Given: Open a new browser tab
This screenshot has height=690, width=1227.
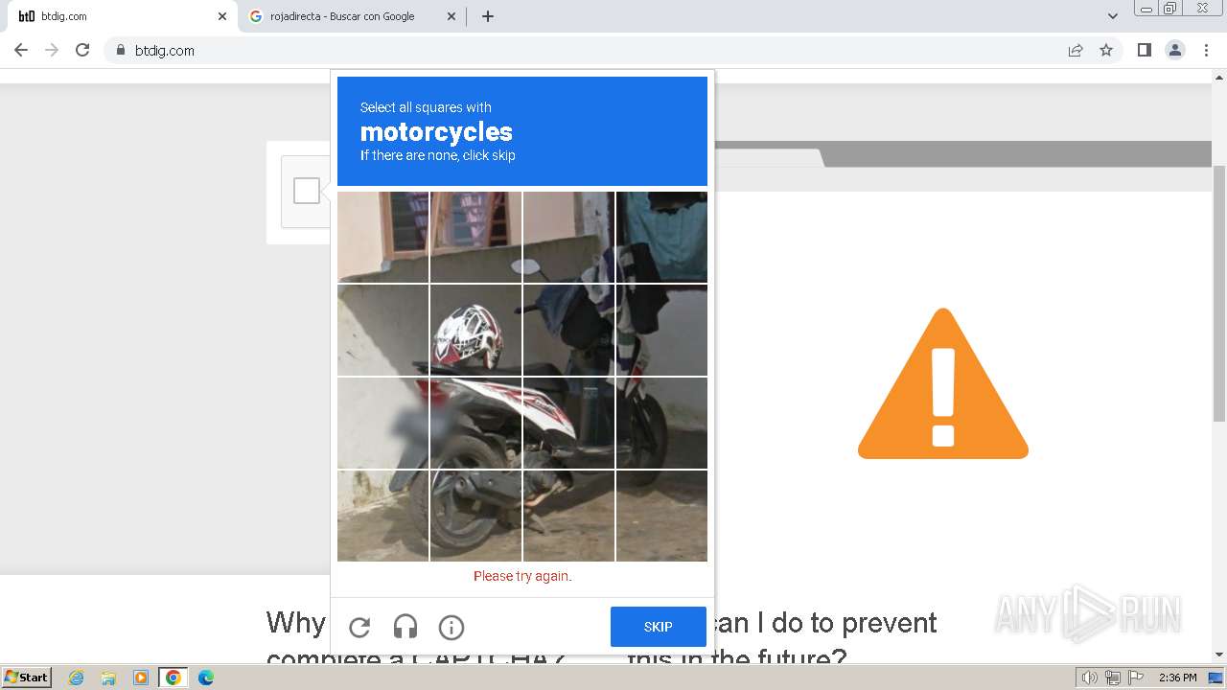Looking at the screenshot, I should pyautogui.click(x=488, y=16).
